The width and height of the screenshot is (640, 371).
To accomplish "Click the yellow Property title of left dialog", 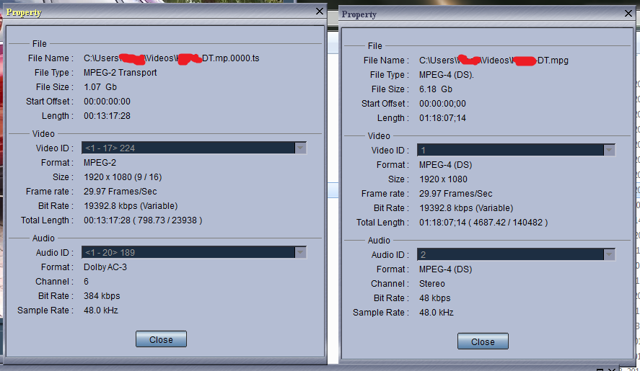I will (24, 12).
